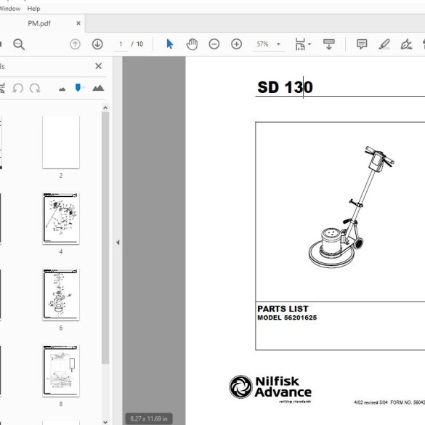Click the find text magnifier icon

click(x=19, y=44)
